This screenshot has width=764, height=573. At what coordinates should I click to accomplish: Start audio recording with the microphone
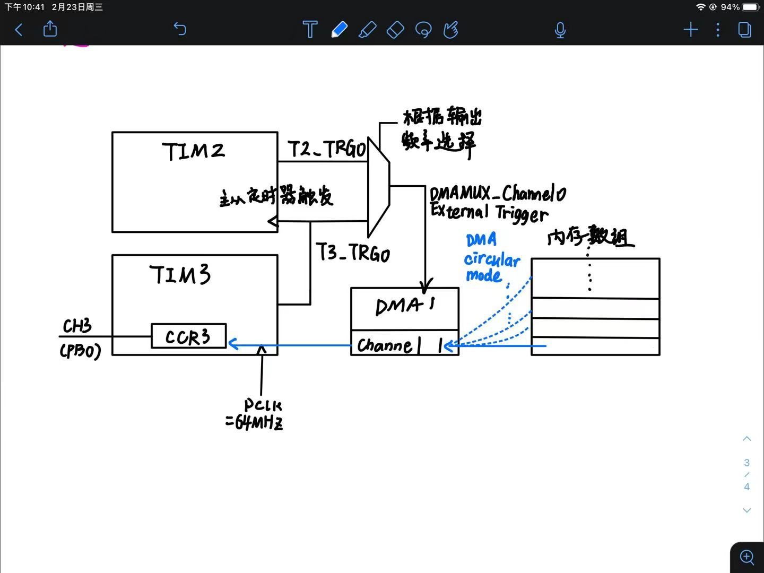point(560,30)
